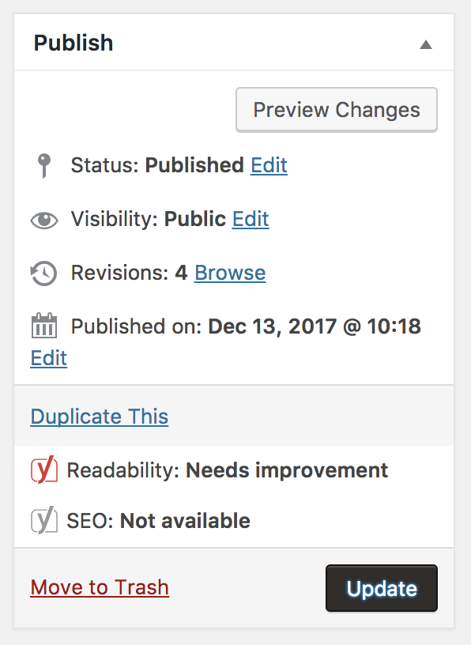Open Preview Changes
Screen dimensions: 471x645
point(337,110)
